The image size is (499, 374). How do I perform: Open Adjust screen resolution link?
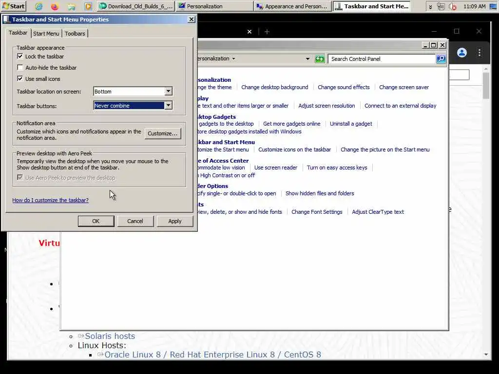tap(326, 106)
